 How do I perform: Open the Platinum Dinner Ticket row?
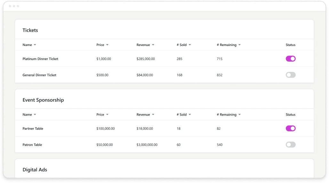pos(40,59)
